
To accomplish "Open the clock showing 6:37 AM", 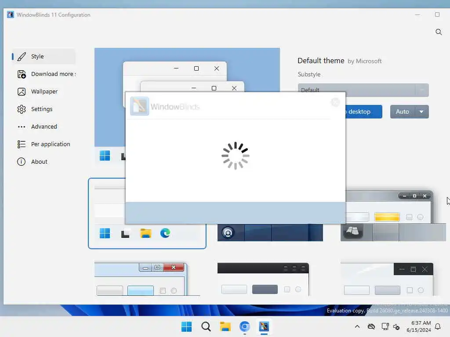I will [x=418, y=326].
